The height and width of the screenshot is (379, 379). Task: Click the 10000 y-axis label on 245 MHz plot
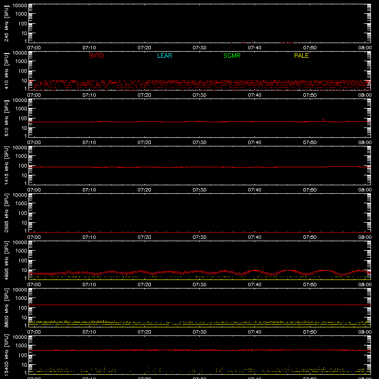[x=20, y=6]
